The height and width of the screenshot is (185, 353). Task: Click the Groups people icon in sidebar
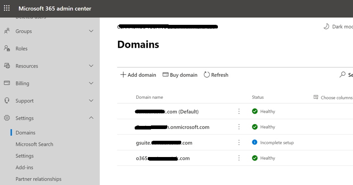(x=7, y=31)
